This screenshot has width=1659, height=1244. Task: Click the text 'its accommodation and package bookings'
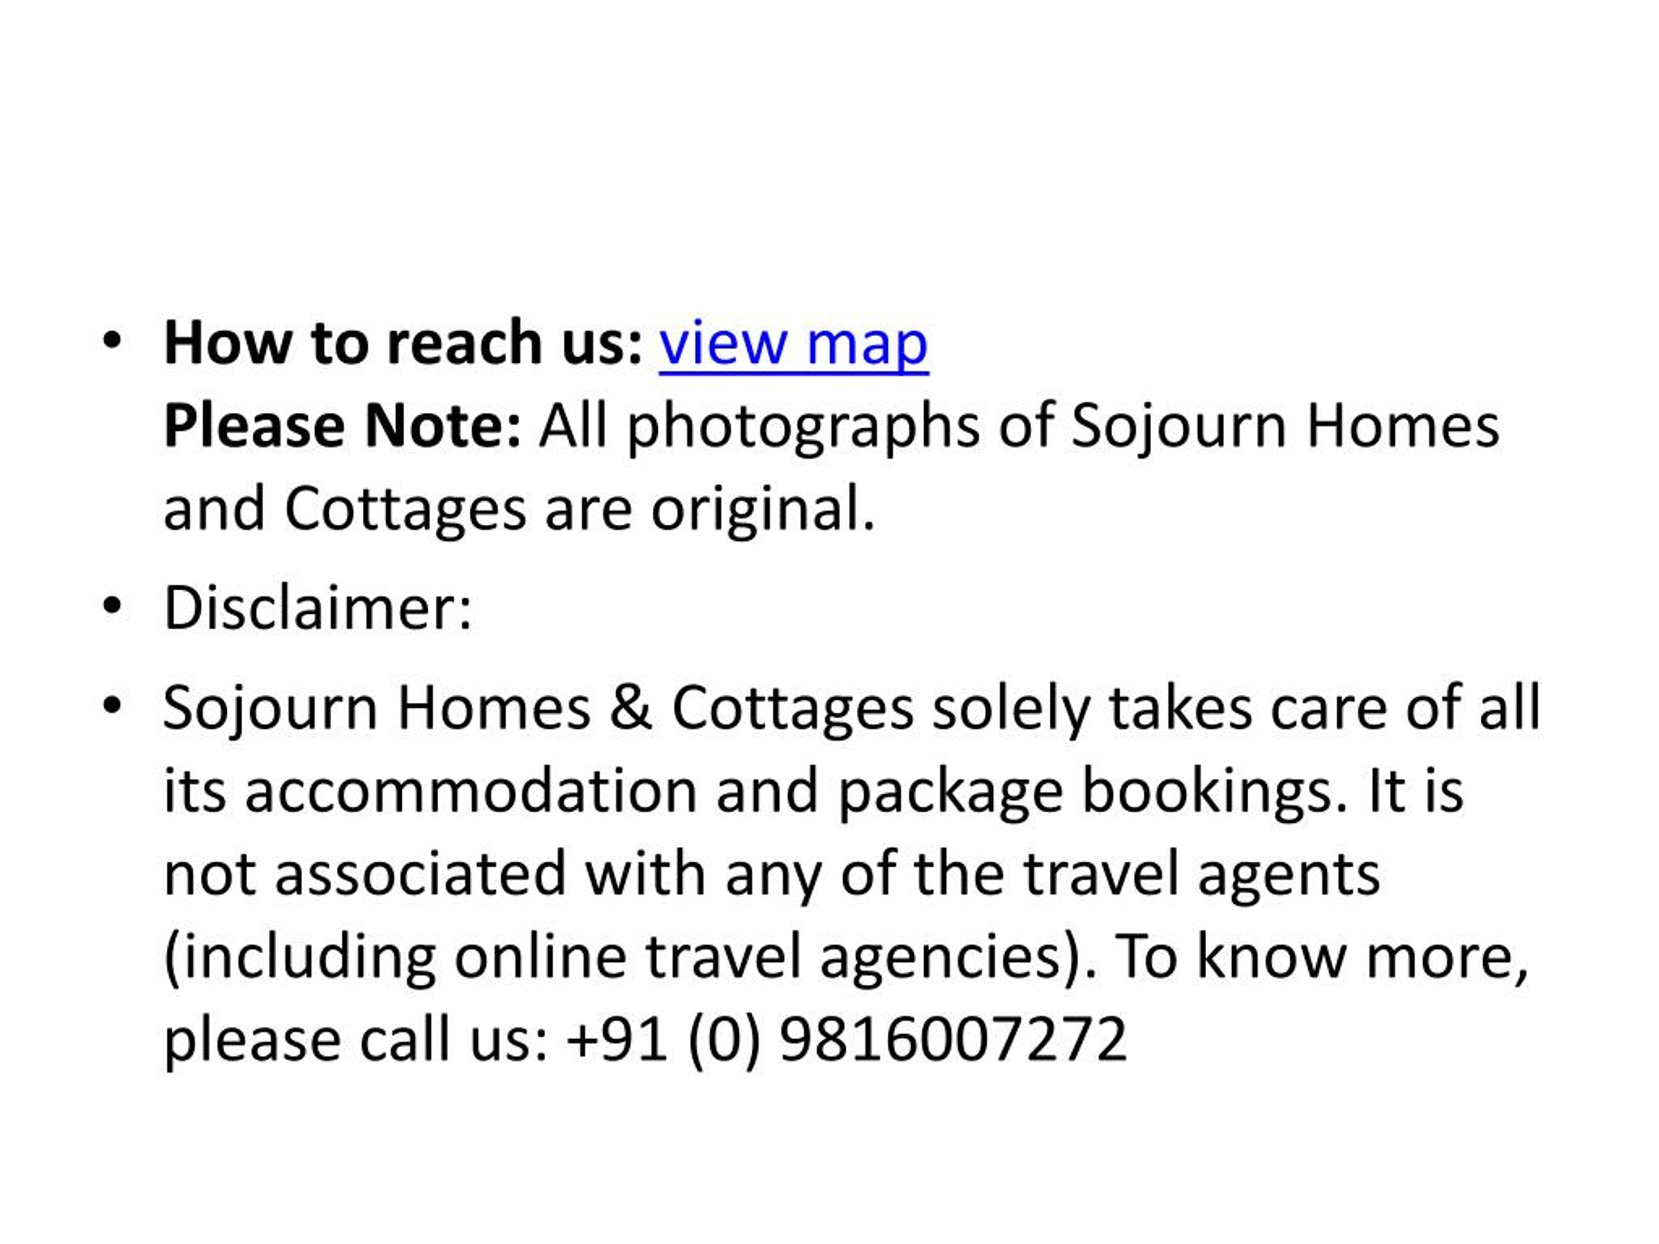(x=754, y=792)
